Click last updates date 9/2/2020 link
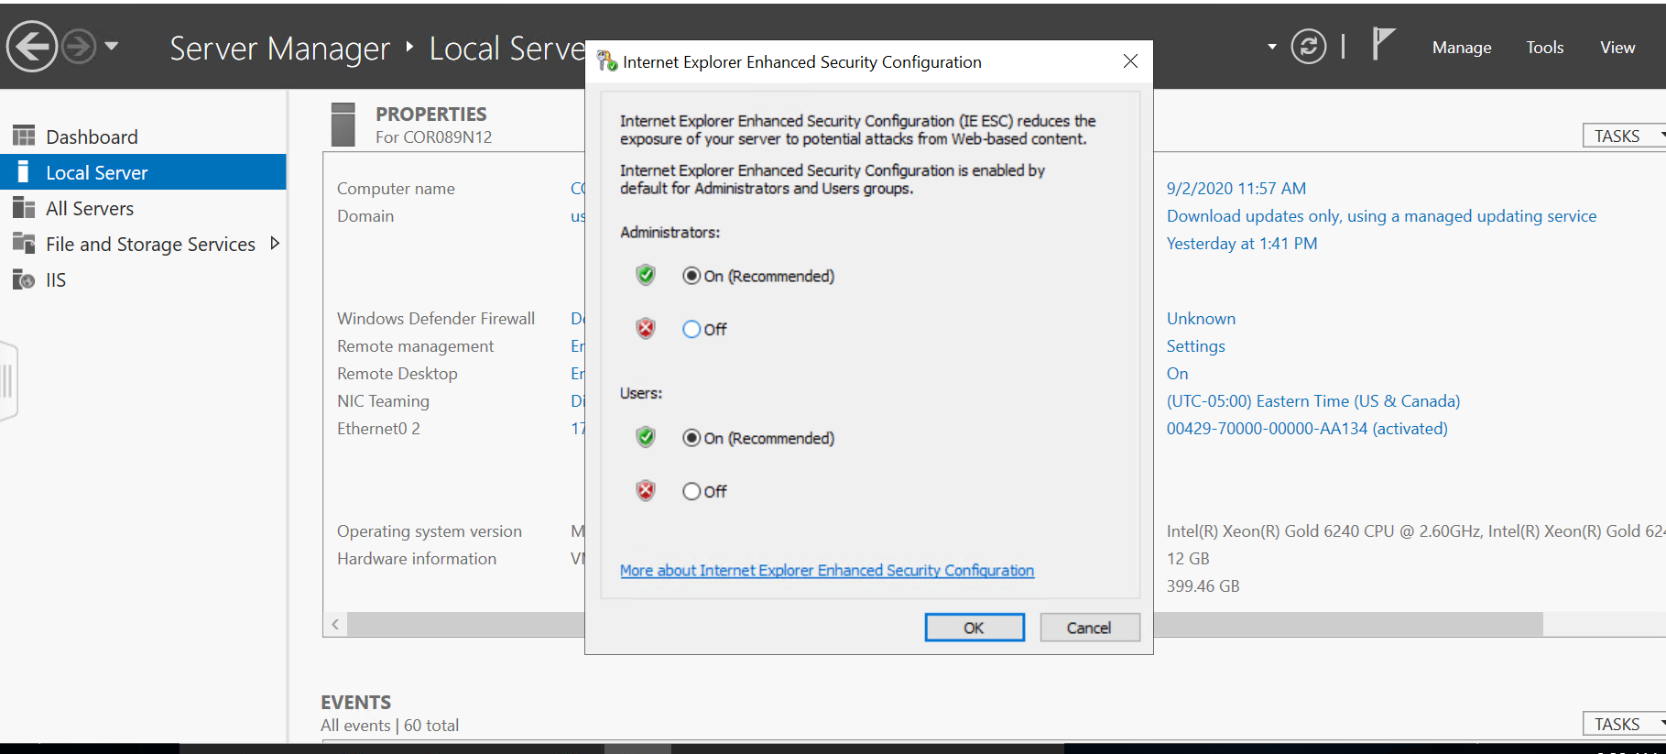Image resolution: width=1666 pixels, height=754 pixels. click(x=1236, y=189)
